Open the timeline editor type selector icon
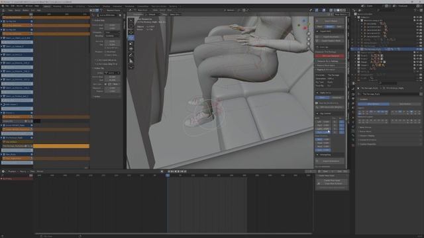This screenshot has height=238, width=424. [3, 171]
